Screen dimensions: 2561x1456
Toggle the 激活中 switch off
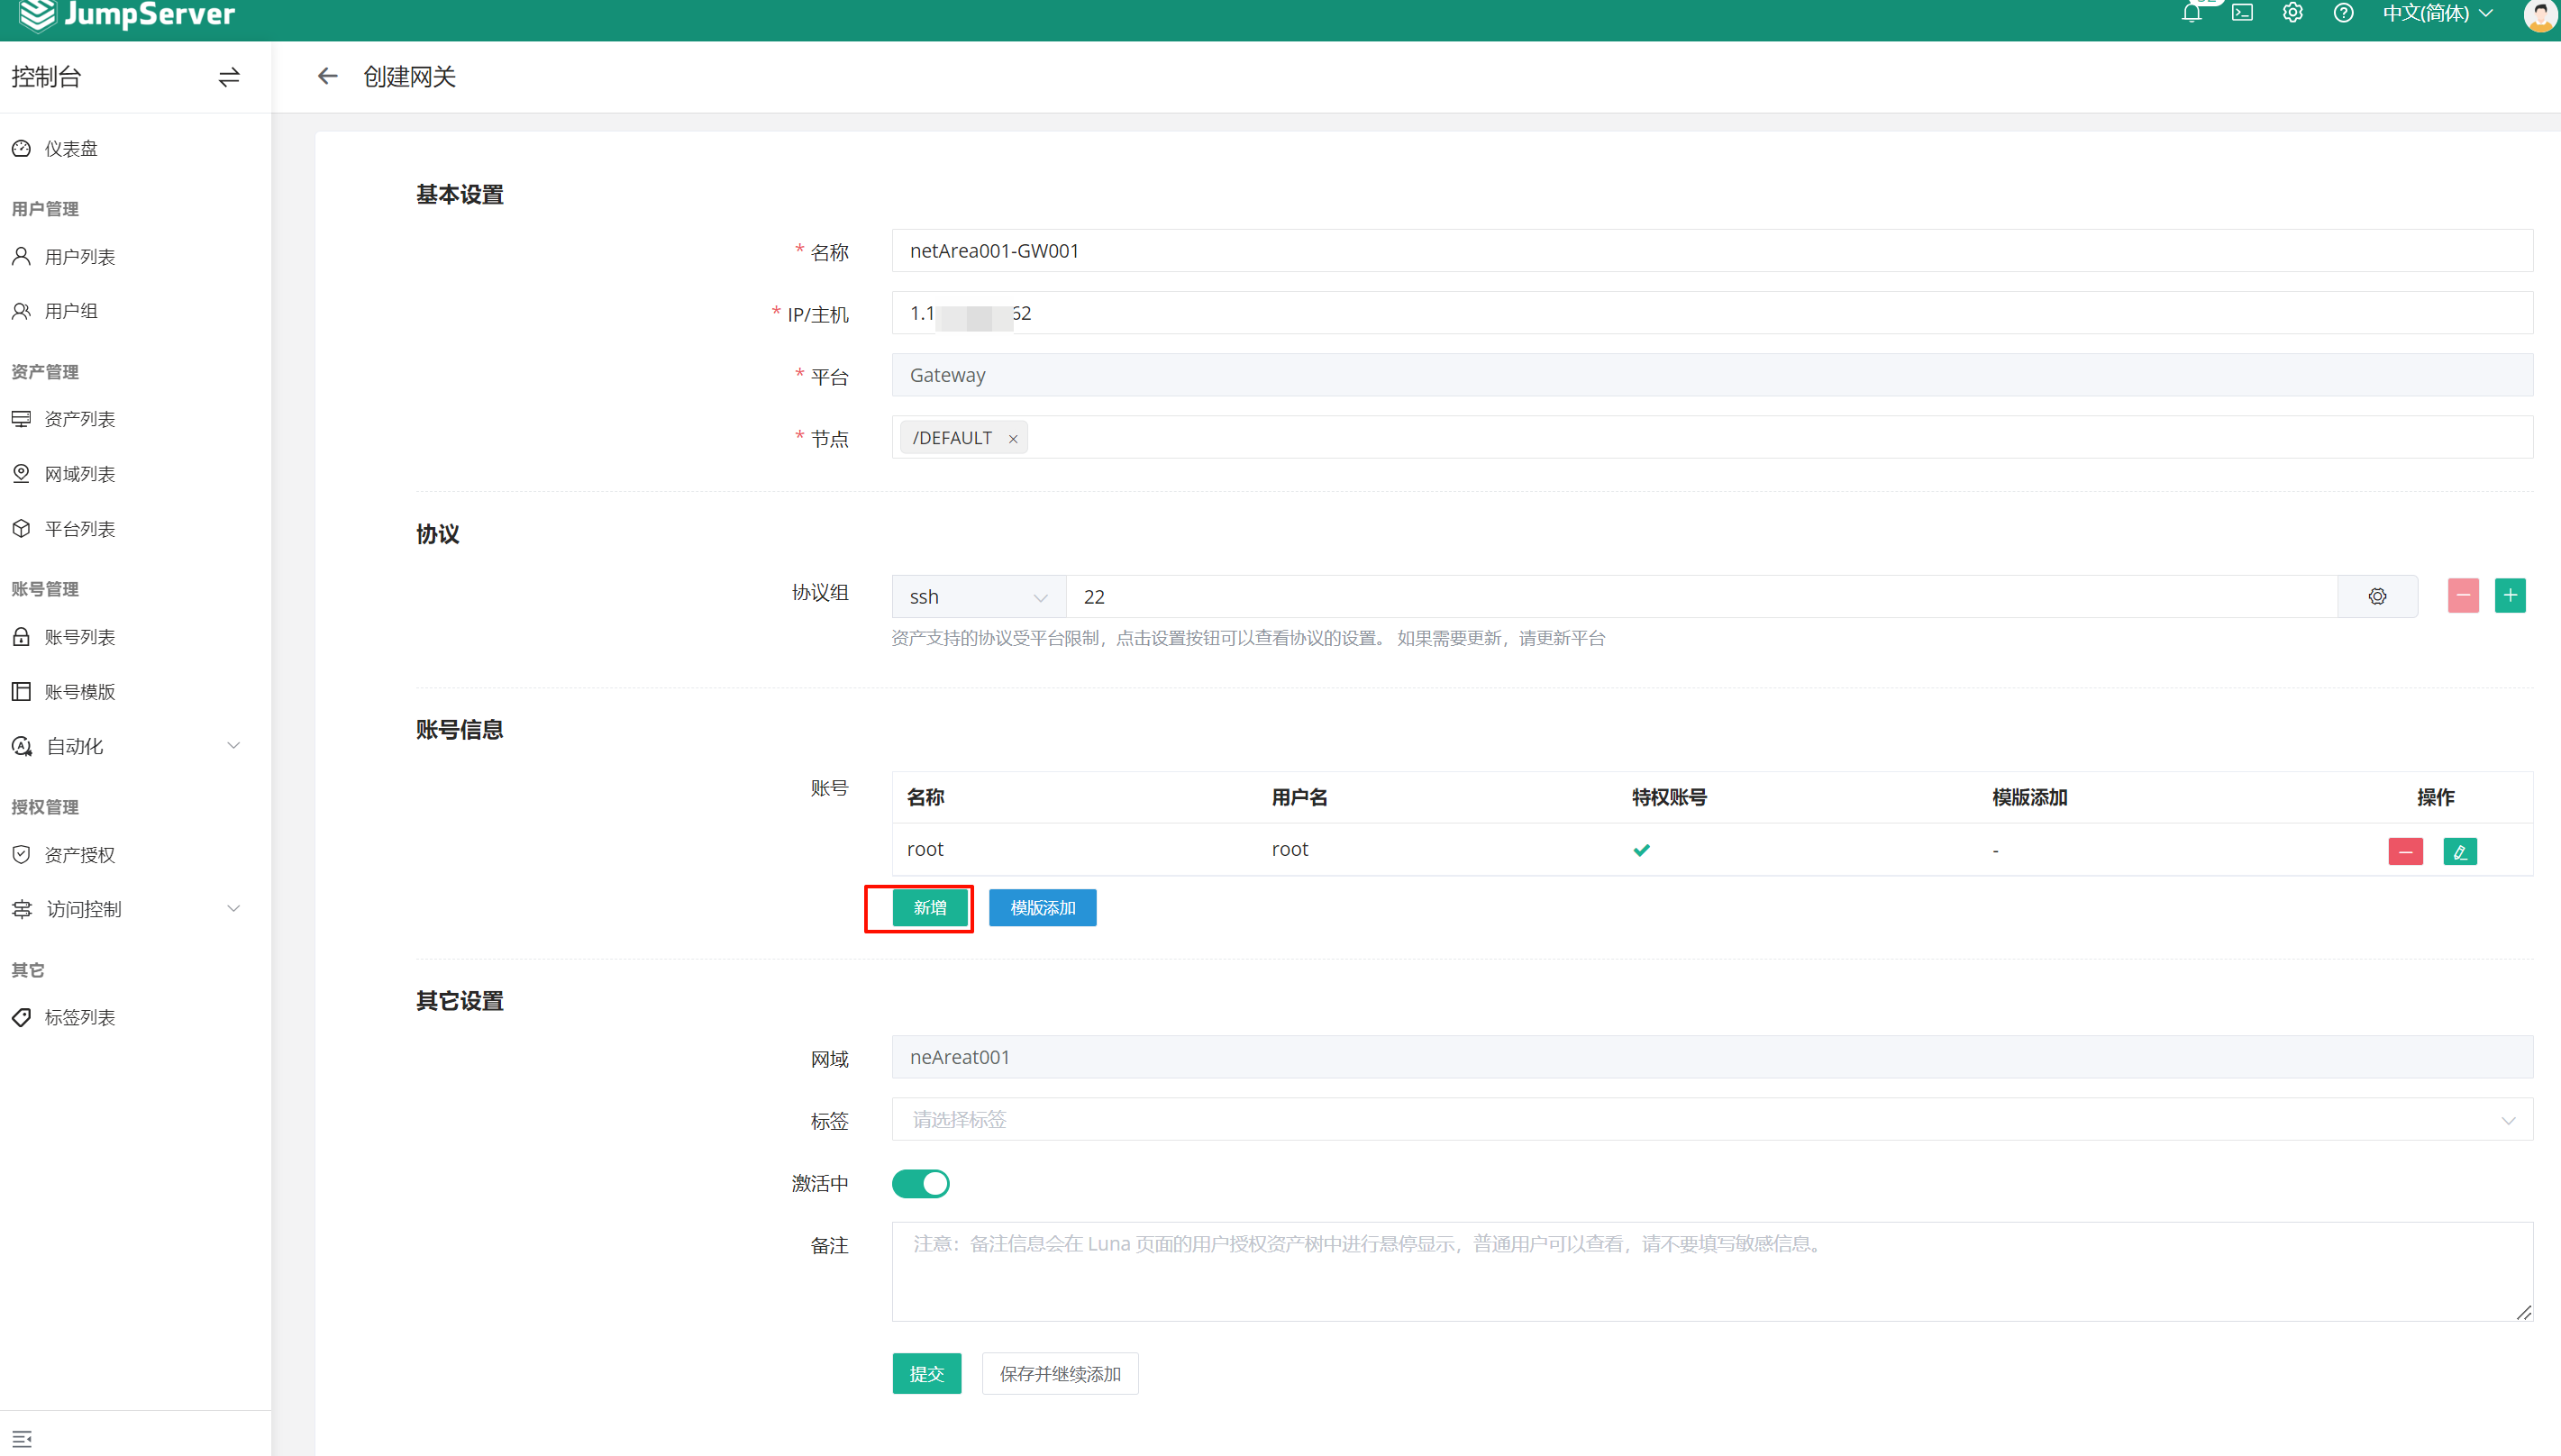(x=920, y=1183)
